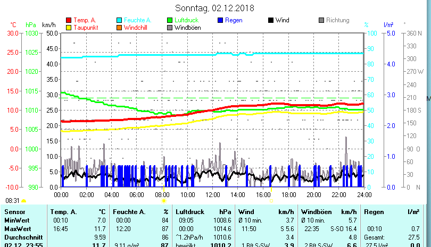Click the gray Windböen legend square
The width and height of the screenshot is (431, 247).
170,28
